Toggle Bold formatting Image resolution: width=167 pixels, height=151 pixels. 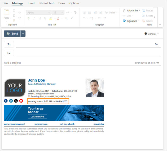coord(28,18)
